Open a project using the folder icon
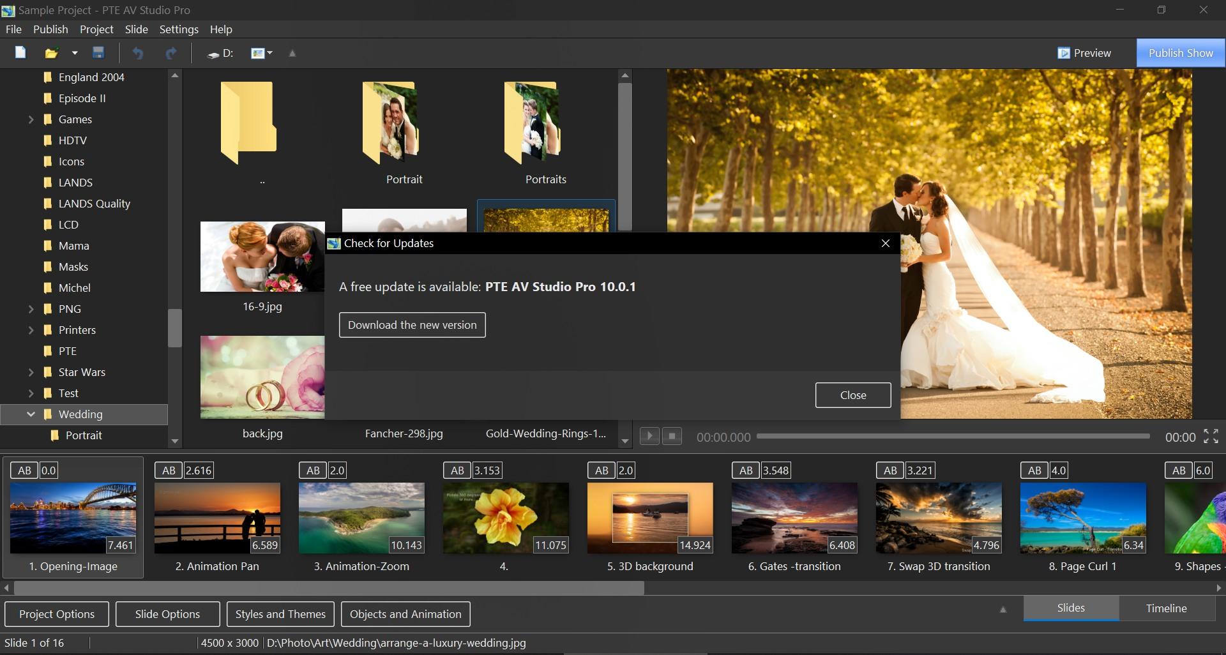 tap(51, 53)
